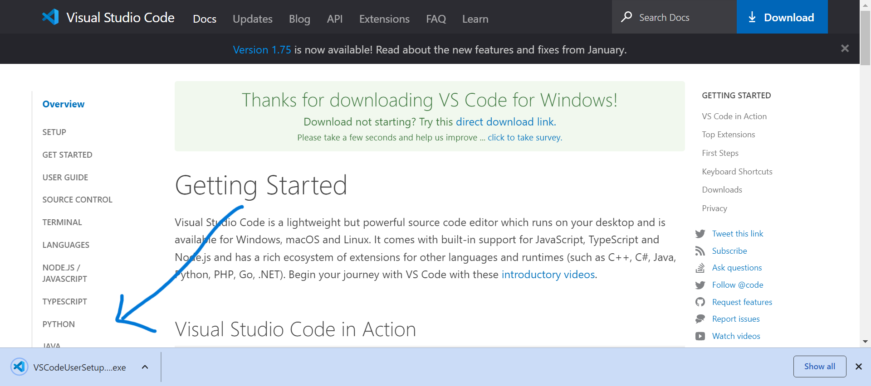Image resolution: width=871 pixels, height=386 pixels.
Task: Close the browser downloads bar
Action: click(x=858, y=367)
